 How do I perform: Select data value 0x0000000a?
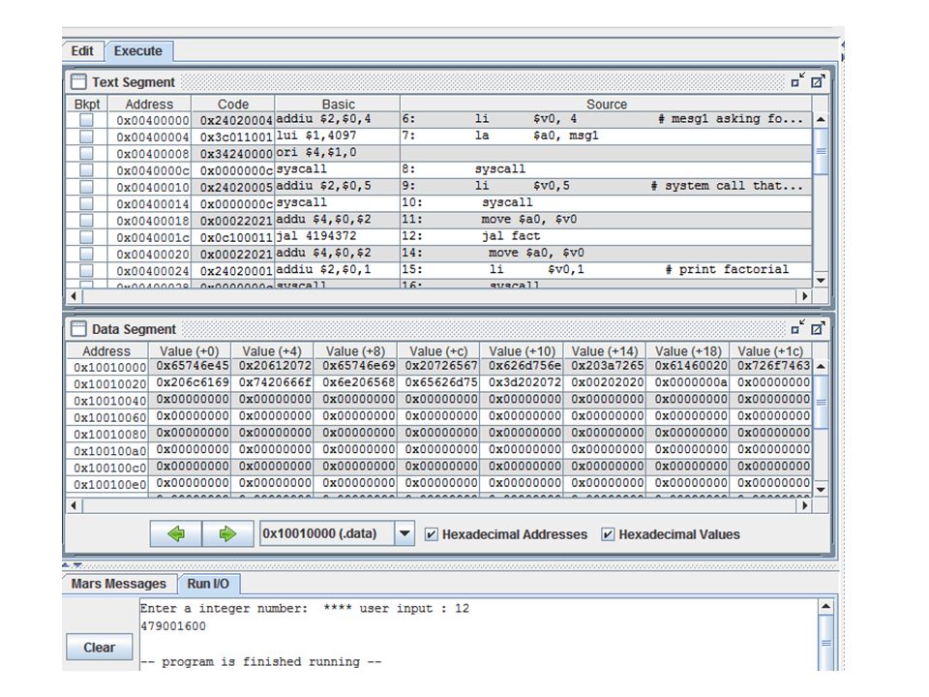688,383
